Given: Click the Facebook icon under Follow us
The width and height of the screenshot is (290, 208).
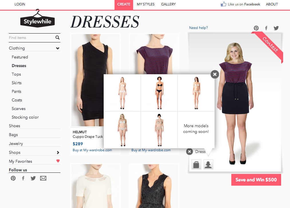Looking at the screenshot, I should point(23,178).
